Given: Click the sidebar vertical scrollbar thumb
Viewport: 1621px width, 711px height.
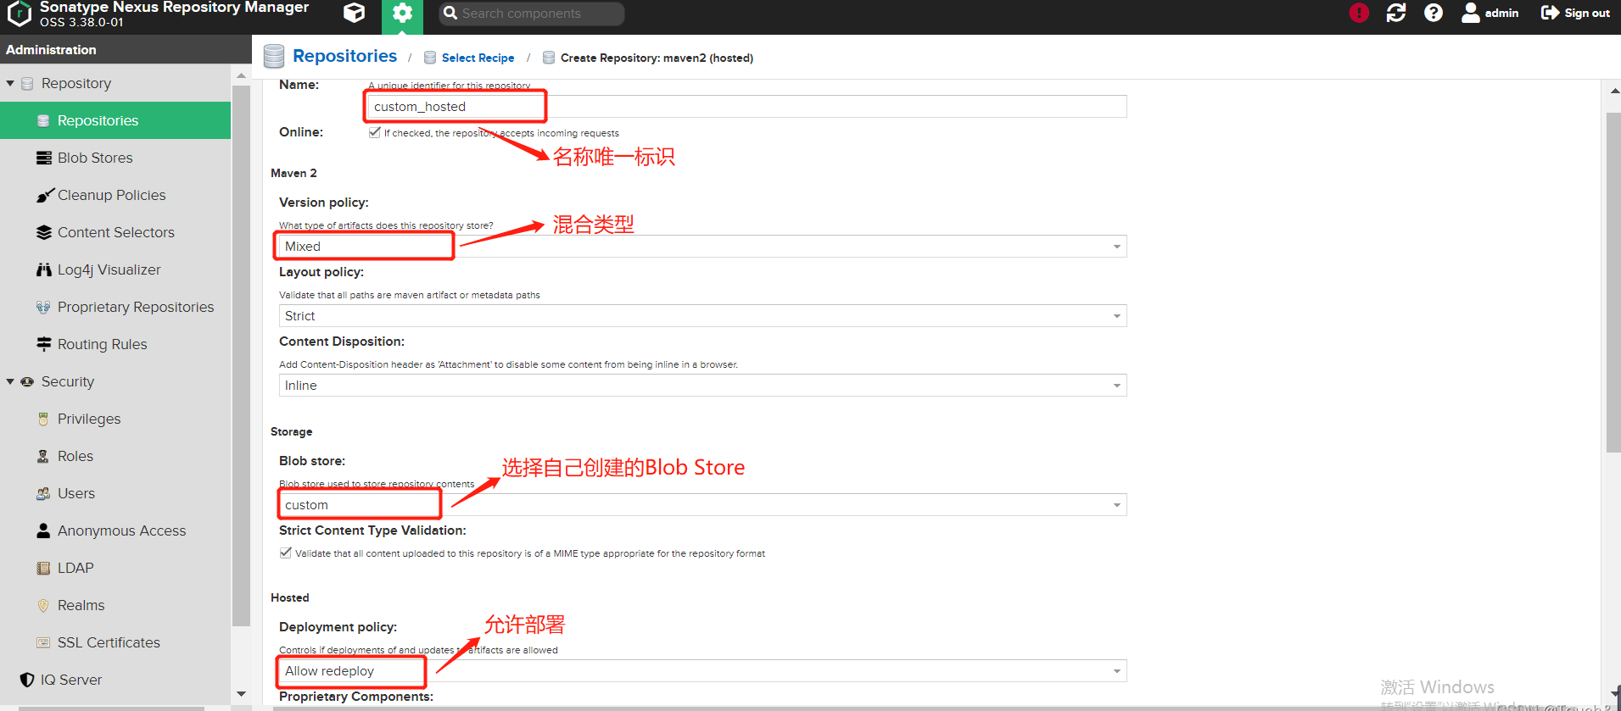Looking at the screenshot, I should (241, 355).
